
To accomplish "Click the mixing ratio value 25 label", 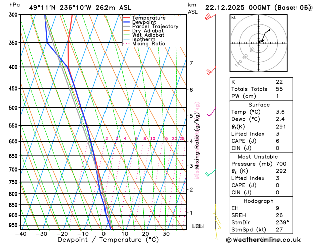I will [x=182, y=138].
